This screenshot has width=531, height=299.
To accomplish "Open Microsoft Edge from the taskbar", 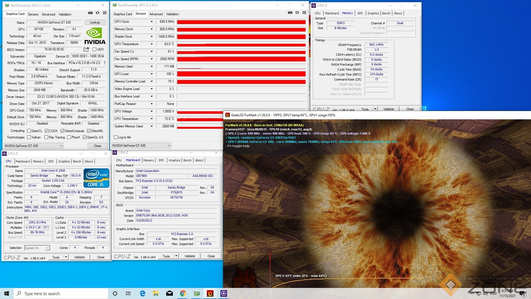I will (x=142, y=293).
